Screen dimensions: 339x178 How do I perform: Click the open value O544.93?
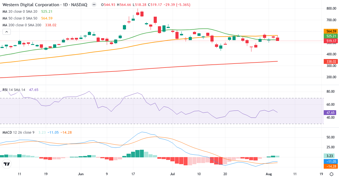[x=108, y=5]
